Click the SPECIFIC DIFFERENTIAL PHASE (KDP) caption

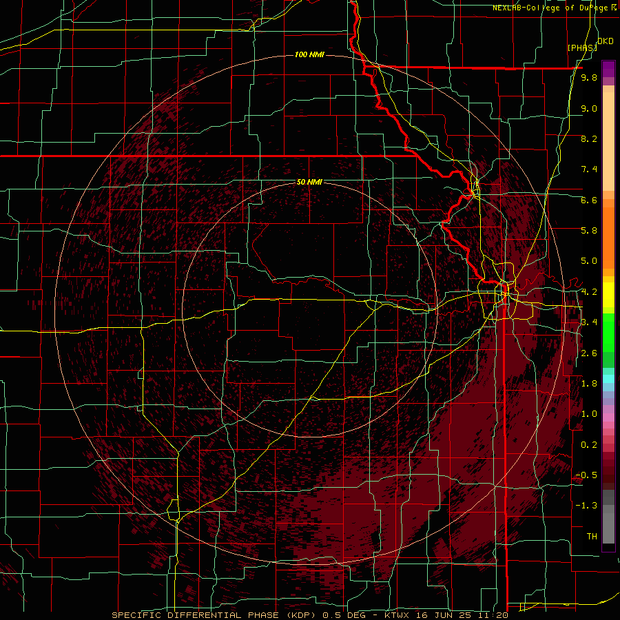click(215, 615)
